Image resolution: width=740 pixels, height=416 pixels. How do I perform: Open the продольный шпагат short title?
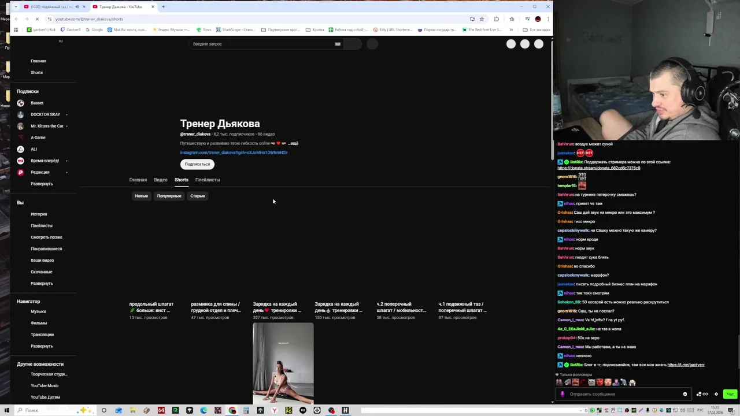coord(151,307)
